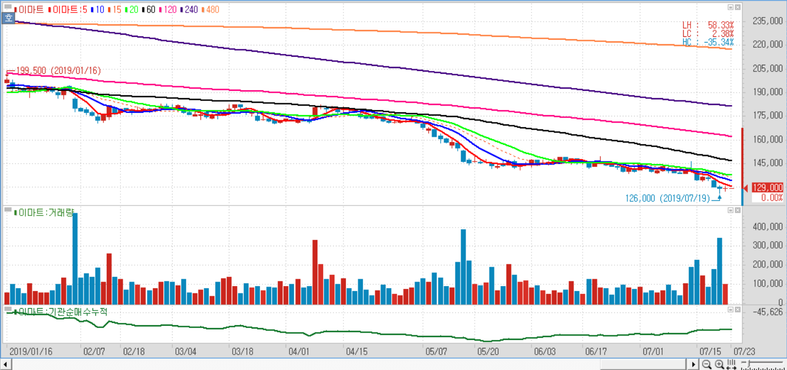Screen dimensions: 787x370
Task: Click the current price 129,000 label
Action: click(767, 187)
